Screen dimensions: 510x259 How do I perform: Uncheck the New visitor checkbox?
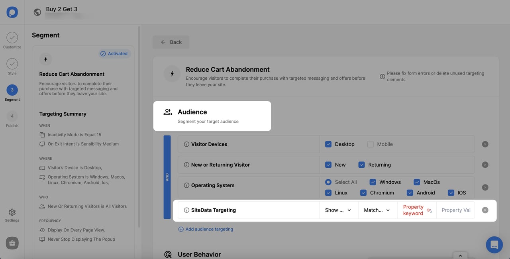click(x=328, y=165)
